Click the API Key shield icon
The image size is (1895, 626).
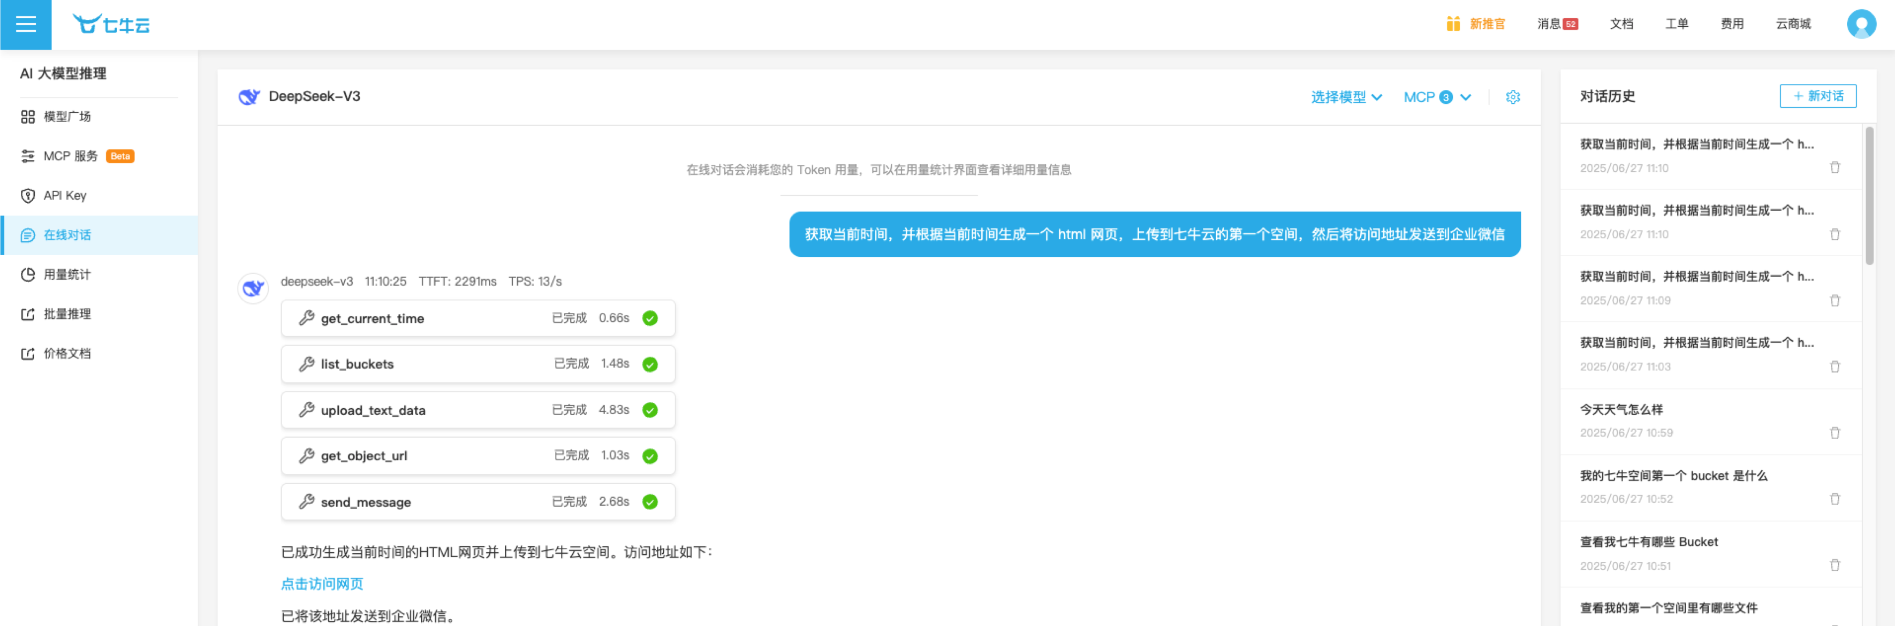28,196
